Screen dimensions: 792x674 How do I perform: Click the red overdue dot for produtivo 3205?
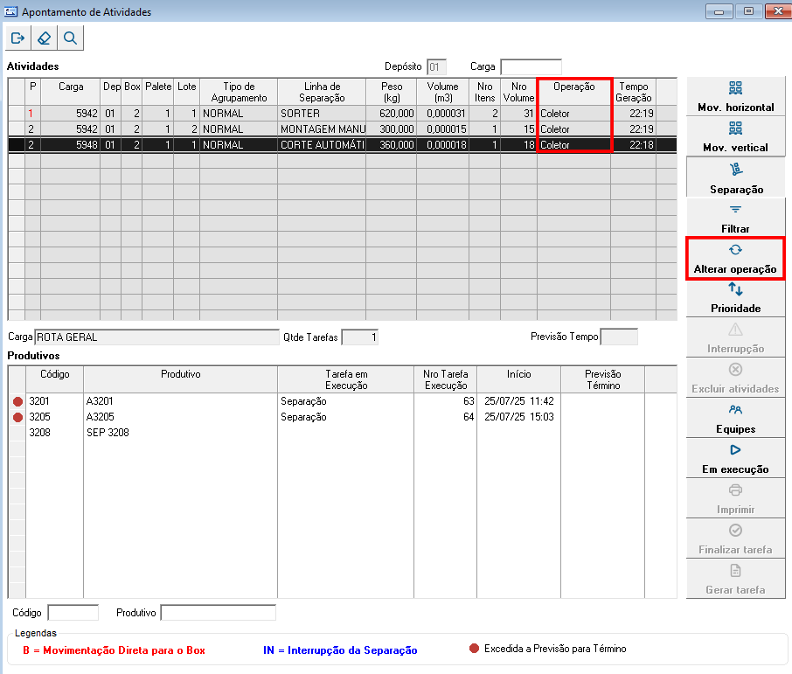[x=17, y=417]
